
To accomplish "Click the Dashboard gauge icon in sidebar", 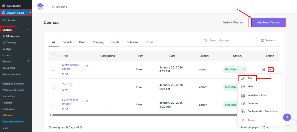I will (x=3, y=6).
